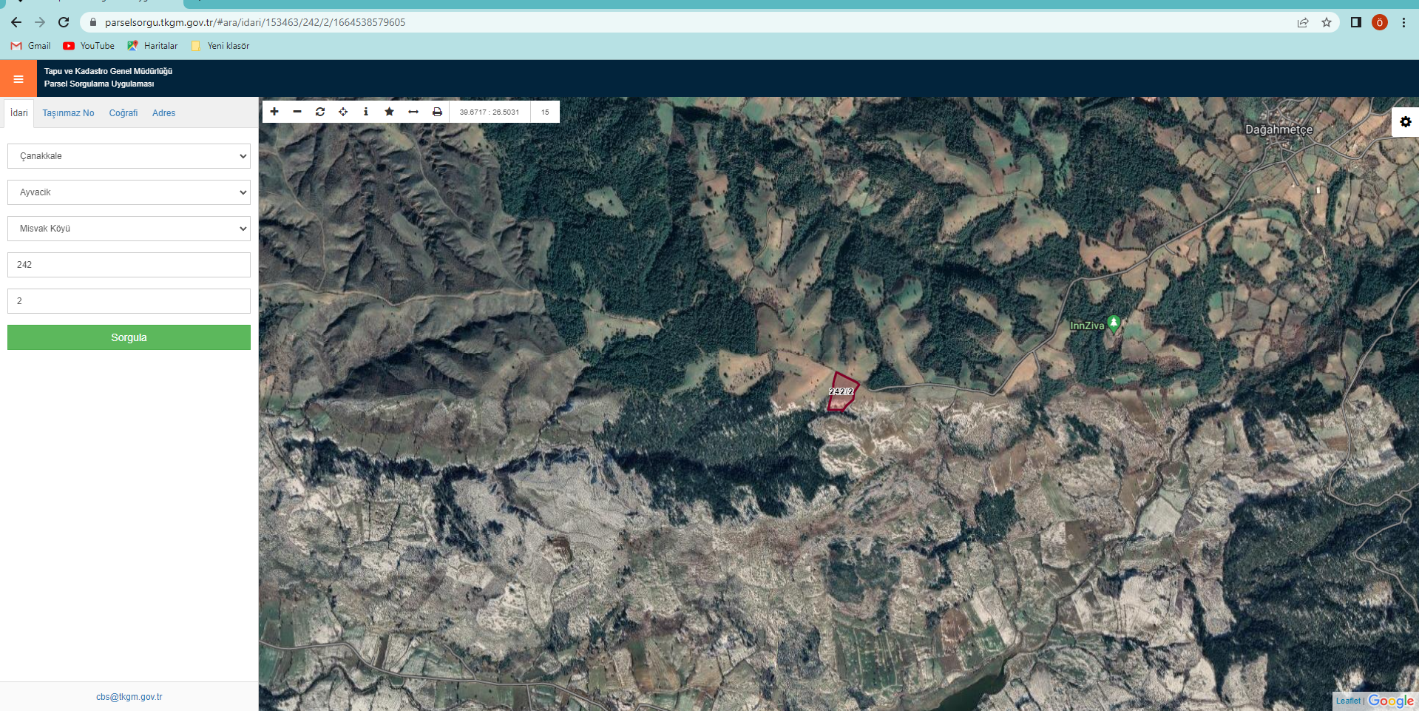
Task: Print the map with the printer icon
Action: 437,112
